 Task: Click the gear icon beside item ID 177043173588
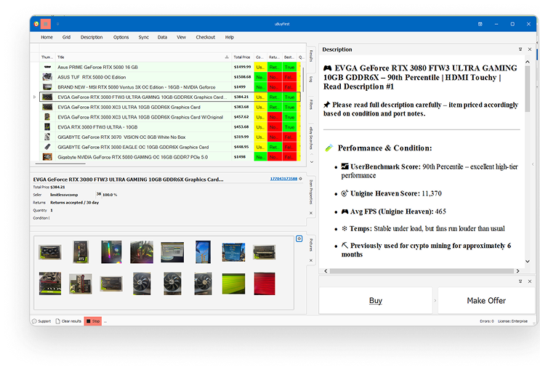(301, 179)
